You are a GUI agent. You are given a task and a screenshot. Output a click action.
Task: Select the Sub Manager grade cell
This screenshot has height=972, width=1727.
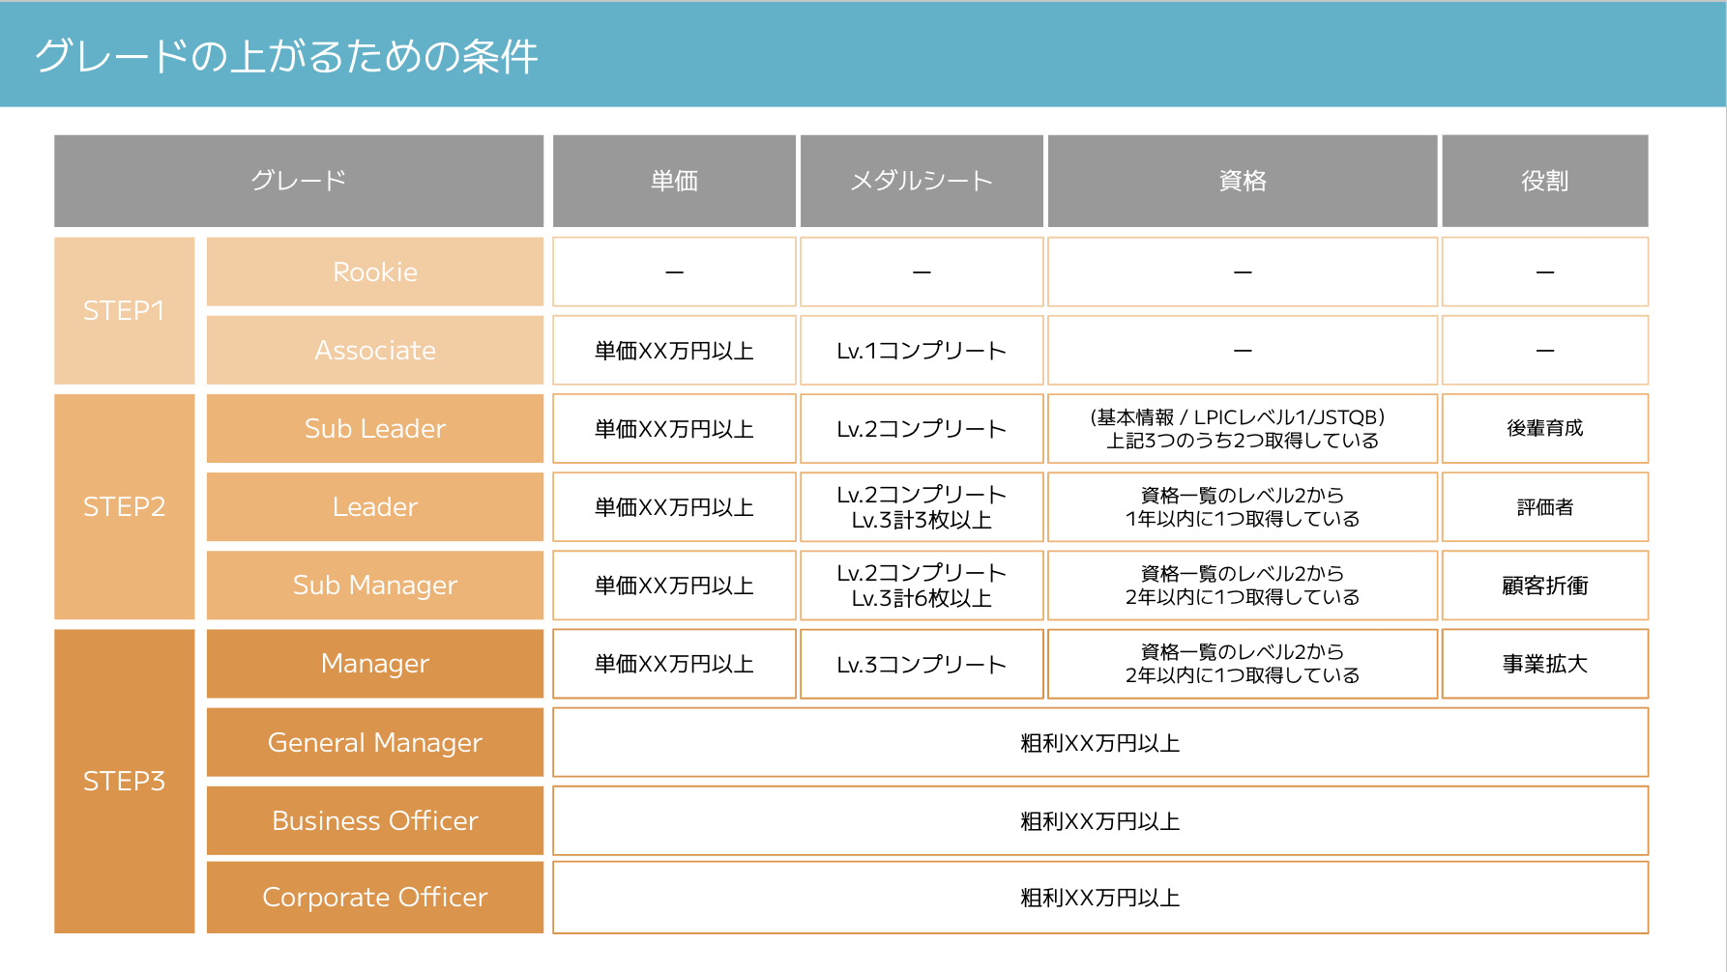click(375, 585)
